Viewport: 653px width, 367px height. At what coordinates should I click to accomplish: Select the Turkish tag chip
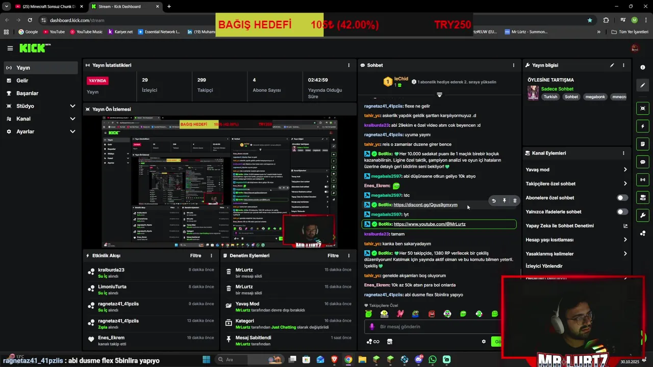coord(550,97)
